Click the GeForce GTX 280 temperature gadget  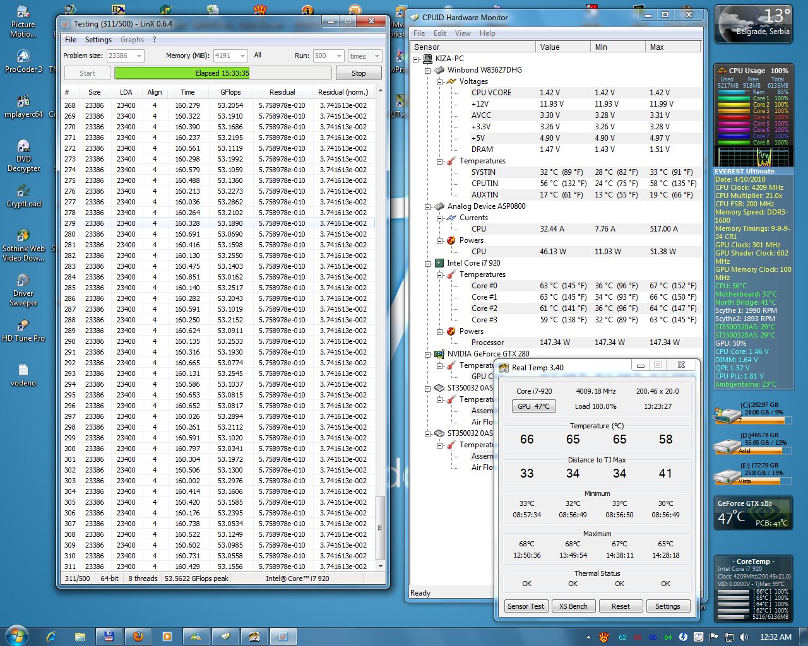click(753, 513)
